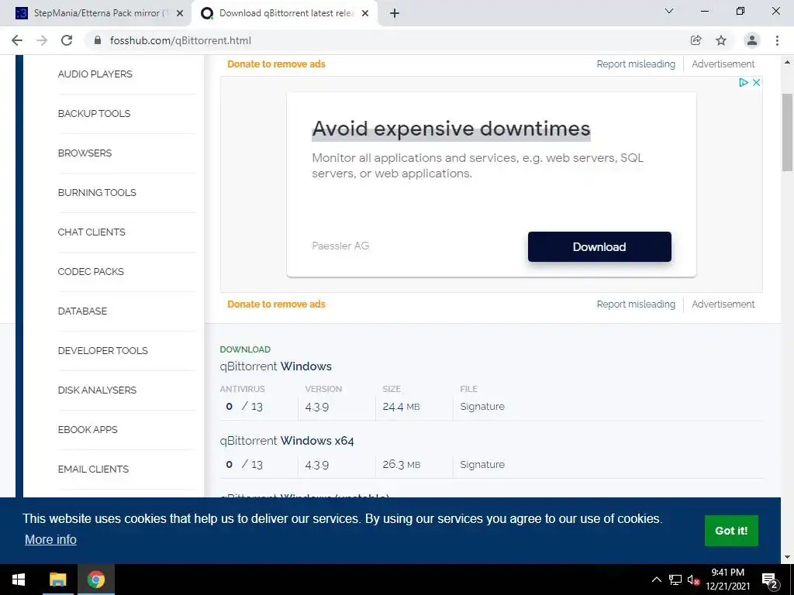This screenshot has width=794, height=595.
Task: Share this page icon in address bar
Action: [x=696, y=40]
